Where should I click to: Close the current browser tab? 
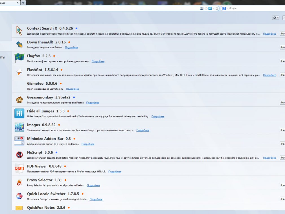pos(17,3)
